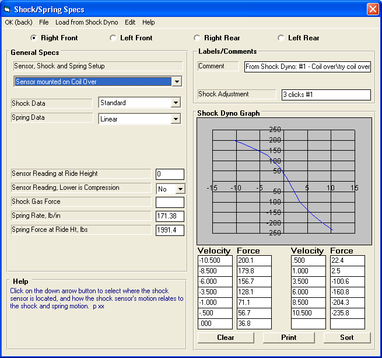Viewport: 382px width, 358px height.
Task: Open the Help menu
Action: pyautogui.click(x=149, y=22)
